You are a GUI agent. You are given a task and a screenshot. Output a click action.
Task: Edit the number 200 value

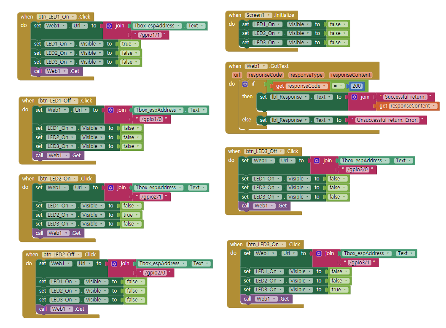356,86
